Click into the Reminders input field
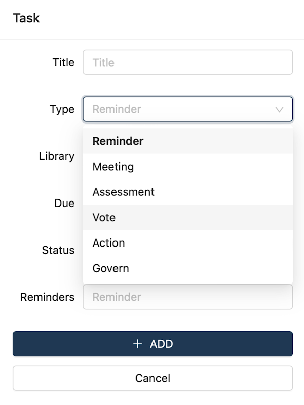The height and width of the screenshot is (405, 304). tap(187, 297)
